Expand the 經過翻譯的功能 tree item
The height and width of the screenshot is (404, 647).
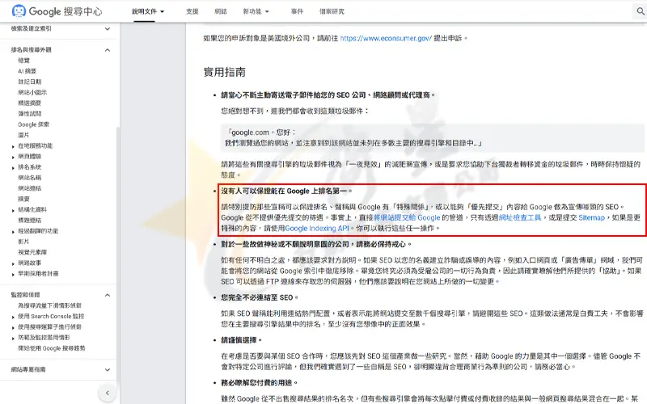pos(13,232)
